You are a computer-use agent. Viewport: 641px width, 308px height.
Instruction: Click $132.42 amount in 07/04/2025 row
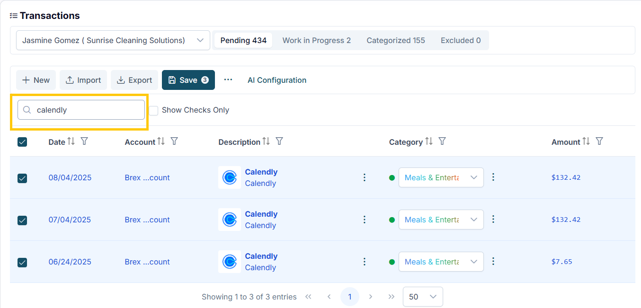tap(566, 220)
